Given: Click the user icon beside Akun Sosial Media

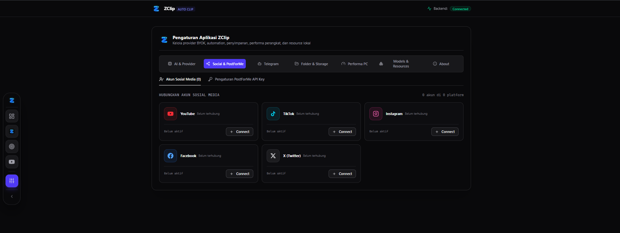Looking at the screenshot, I should click(x=161, y=79).
